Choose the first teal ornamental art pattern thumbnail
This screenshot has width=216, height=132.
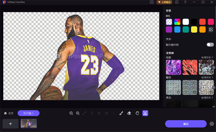pyautogui.click(x=173, y=87)
